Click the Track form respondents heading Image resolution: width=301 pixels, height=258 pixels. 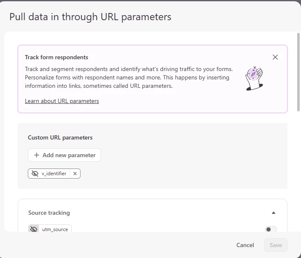click(x=56, y=57)
